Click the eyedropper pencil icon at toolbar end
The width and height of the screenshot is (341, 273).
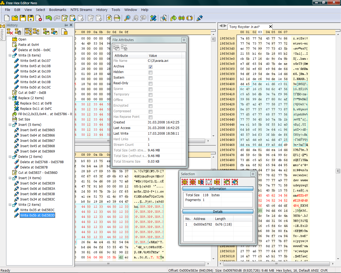pos(200,18)
